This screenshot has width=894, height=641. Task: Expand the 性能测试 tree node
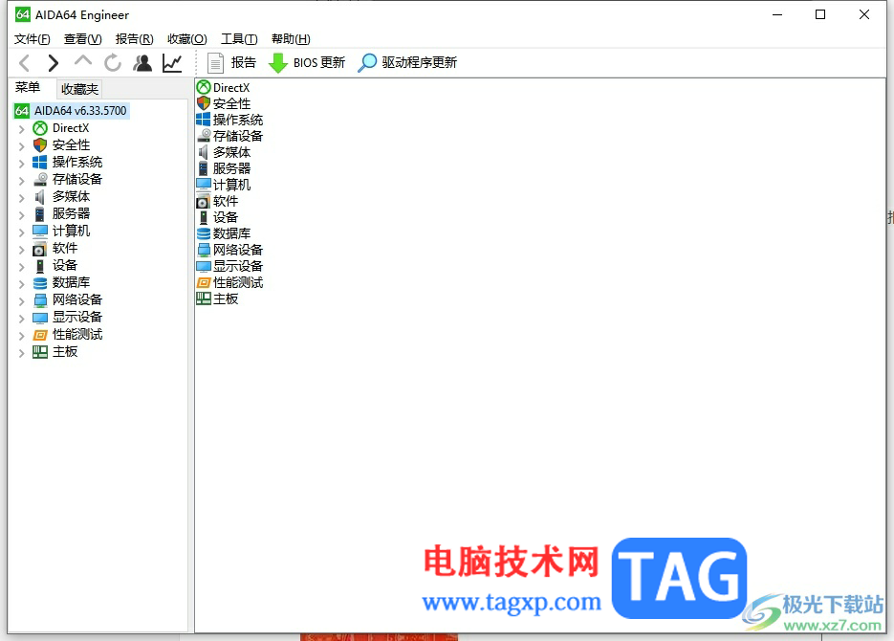[22, 335]
